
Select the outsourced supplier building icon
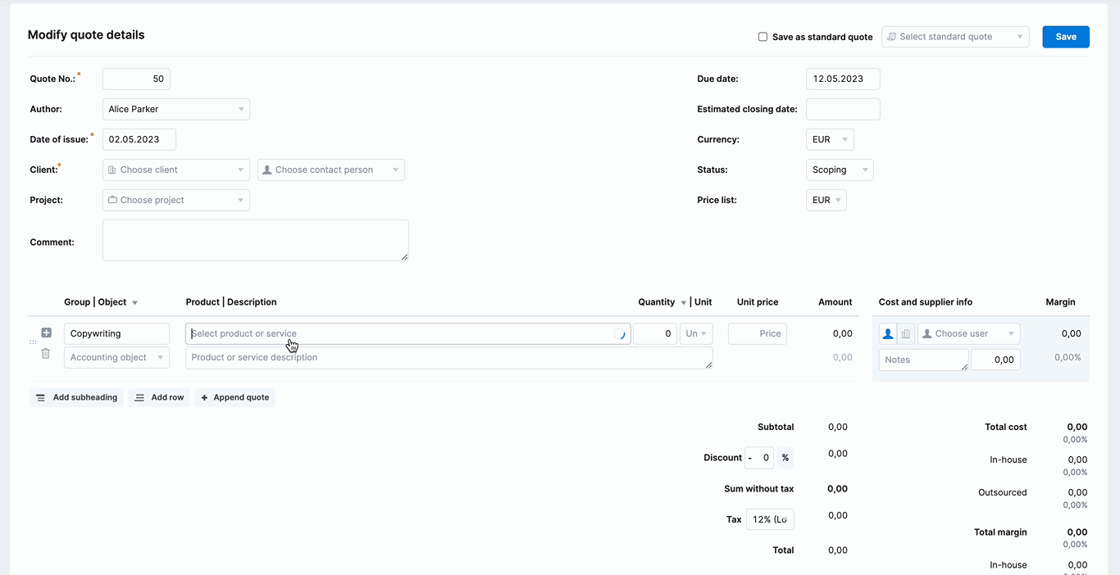(906, 333)
